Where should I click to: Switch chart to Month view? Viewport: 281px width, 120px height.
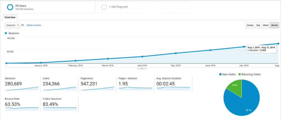(x=274, y=25)
